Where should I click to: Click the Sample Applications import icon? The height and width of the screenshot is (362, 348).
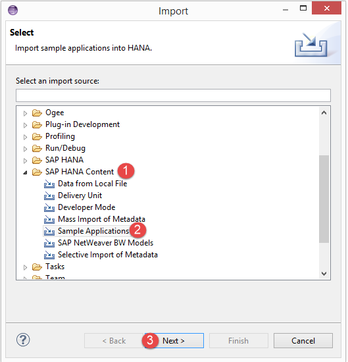tap(49, 231)
